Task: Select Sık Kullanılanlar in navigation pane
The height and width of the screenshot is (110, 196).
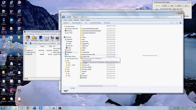Action: pos(70,27)
